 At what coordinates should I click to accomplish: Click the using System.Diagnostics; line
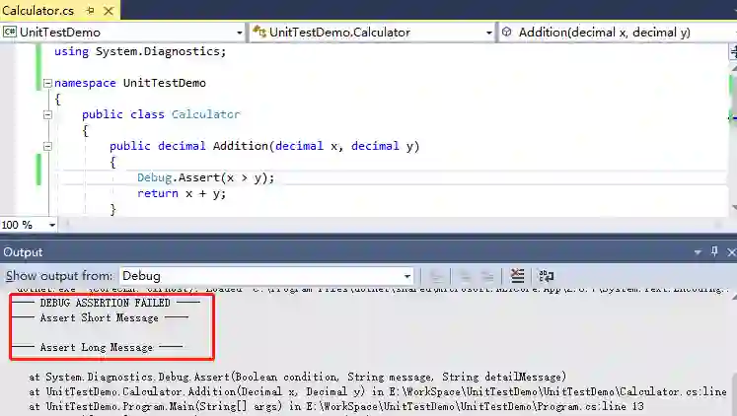click(x=140, y=51)
